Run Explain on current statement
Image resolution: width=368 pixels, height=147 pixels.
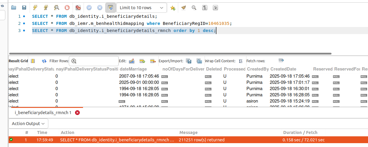56,8
